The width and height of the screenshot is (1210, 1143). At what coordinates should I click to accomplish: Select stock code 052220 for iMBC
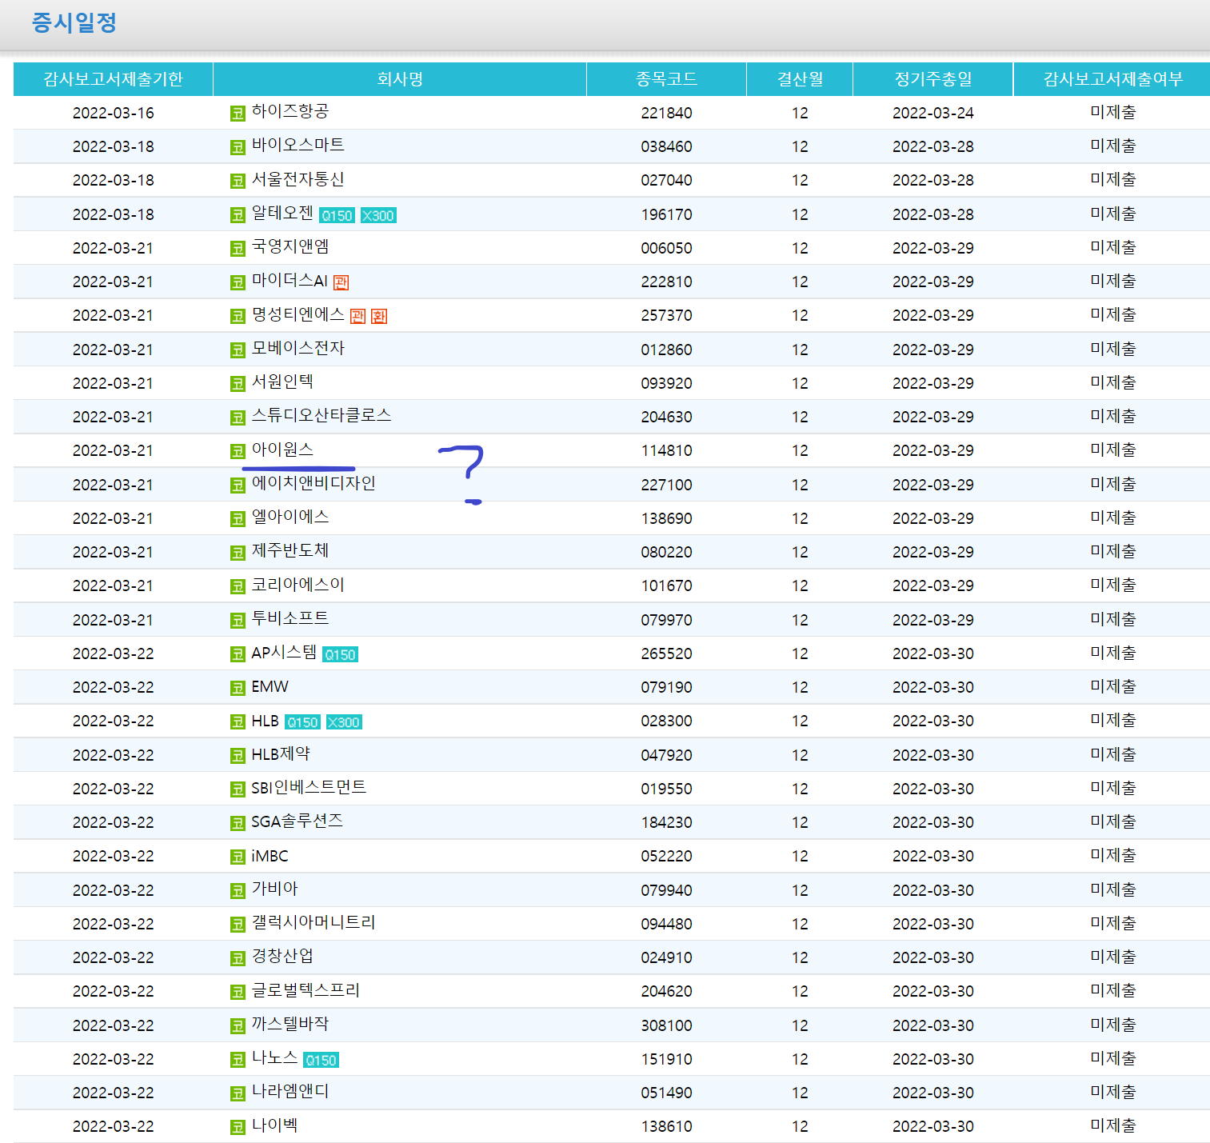coord(666,856)
